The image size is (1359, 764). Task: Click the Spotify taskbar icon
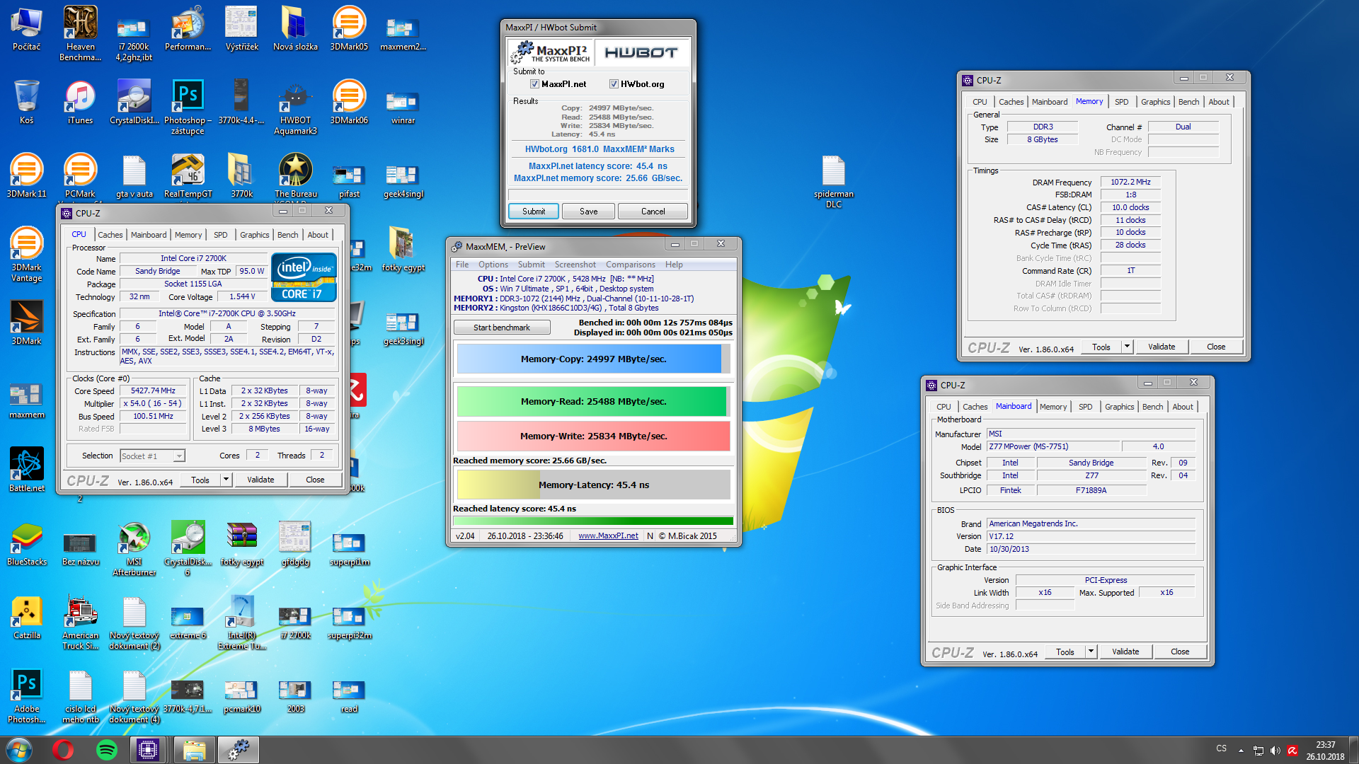(106, 750)
